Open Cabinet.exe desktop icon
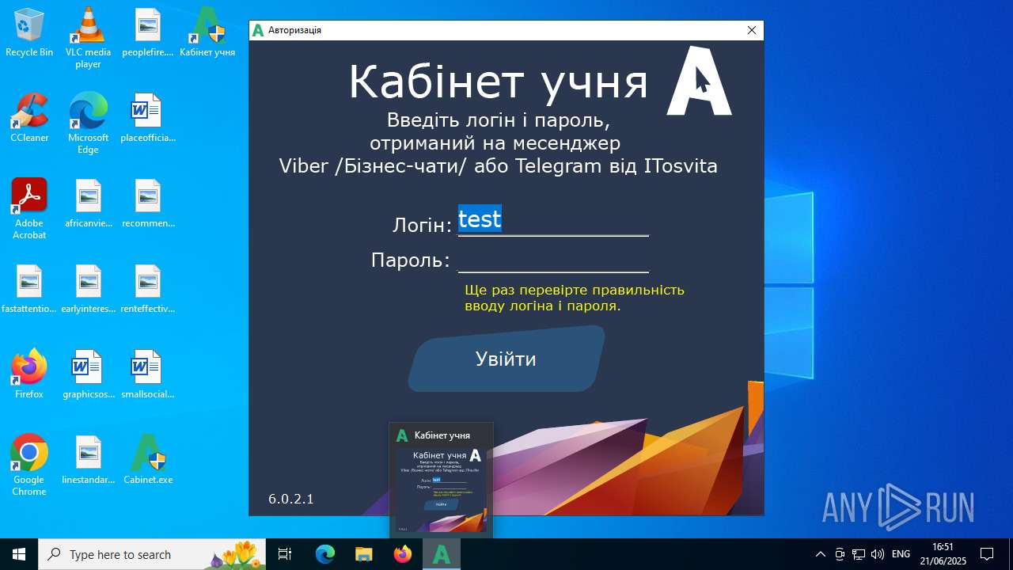This screenshot has width=1013, height=570. click(147, 460)
